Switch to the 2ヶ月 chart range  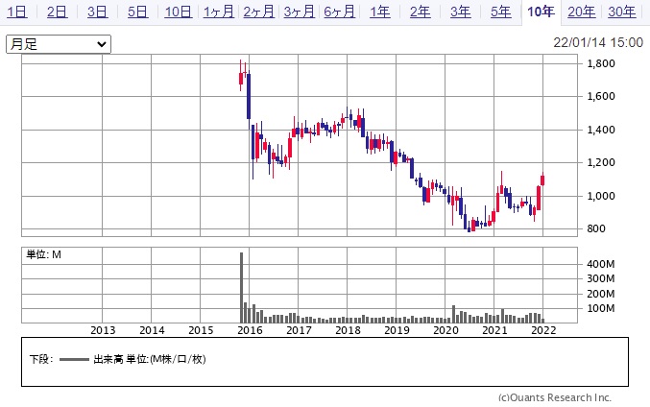[258, 12]
